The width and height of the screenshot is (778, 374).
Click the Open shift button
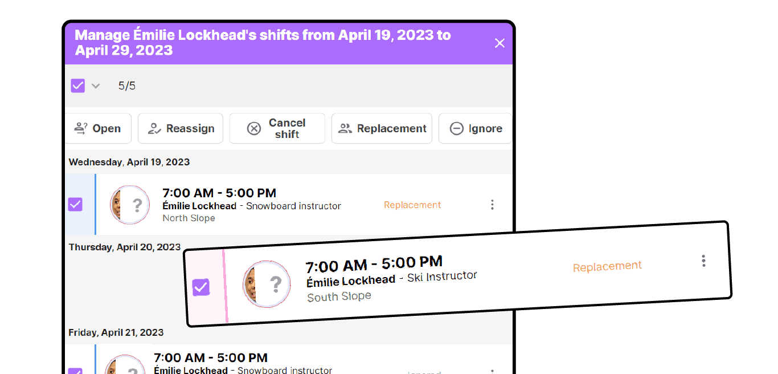(x=98, y=128)
